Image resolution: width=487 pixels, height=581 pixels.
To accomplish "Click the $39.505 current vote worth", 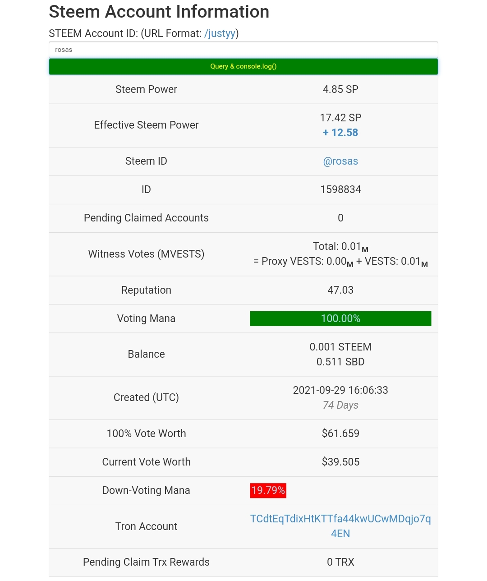I will click(340, 462).
